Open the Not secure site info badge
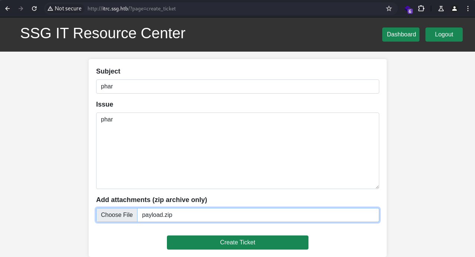The height and width of the screenshot is (257, 475). coord(64,9)
